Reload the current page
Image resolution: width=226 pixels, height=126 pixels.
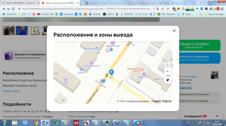14,9
